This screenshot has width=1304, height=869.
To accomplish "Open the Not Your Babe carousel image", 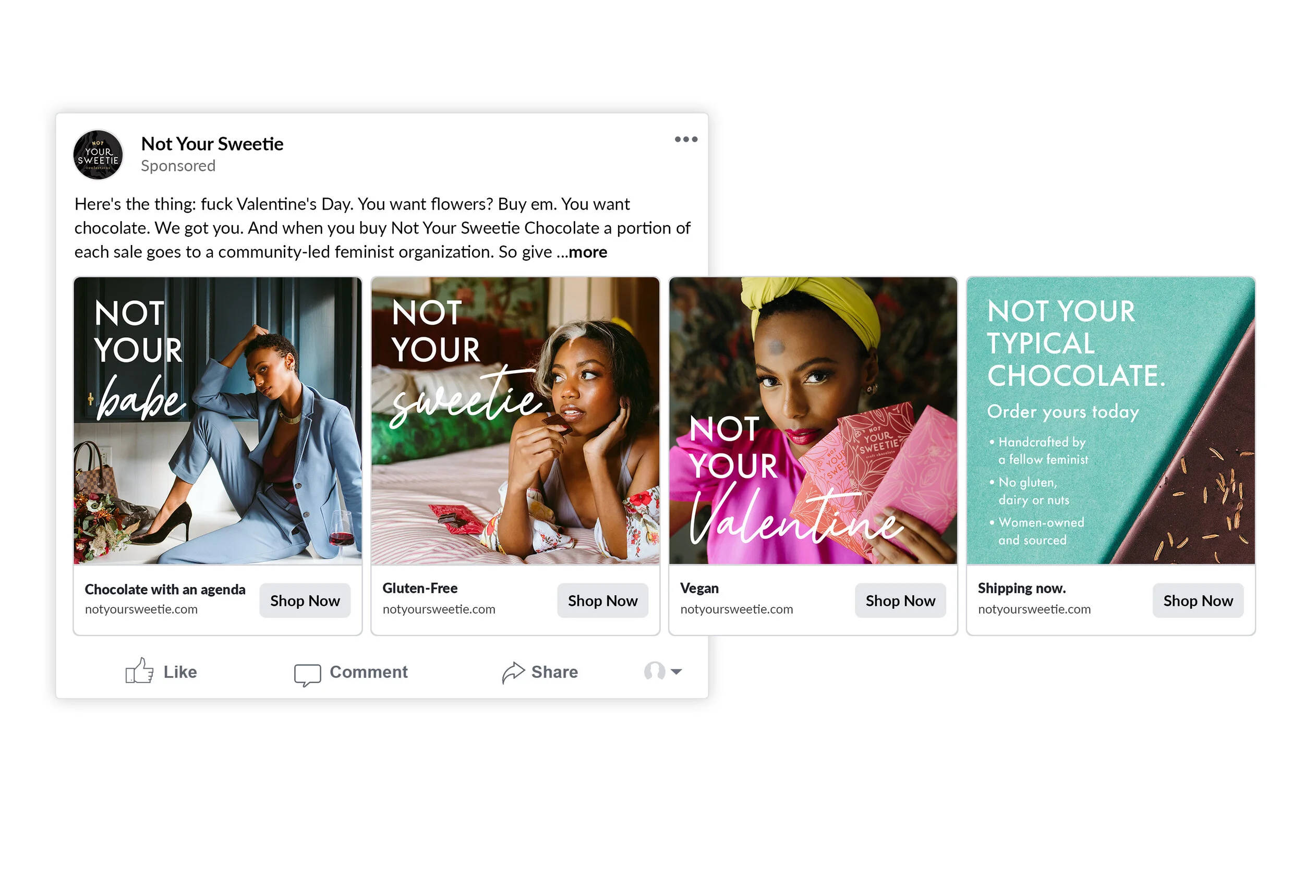I will pyautogui.click(x=218, y=421).
